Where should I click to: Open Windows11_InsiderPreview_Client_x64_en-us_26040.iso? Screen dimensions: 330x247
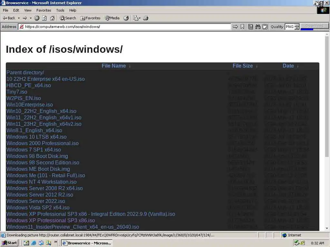click(x=73, y=227)
